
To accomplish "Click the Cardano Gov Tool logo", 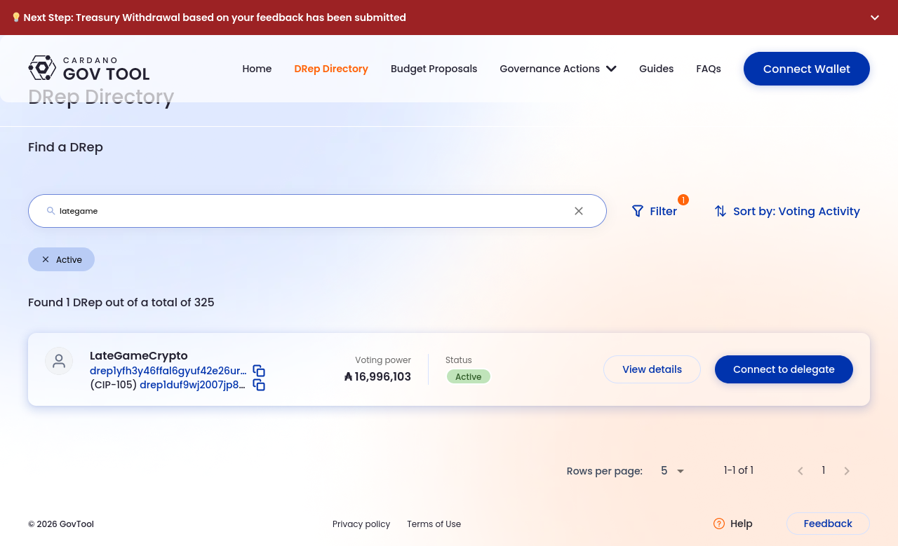I will (x=89, y=68).
